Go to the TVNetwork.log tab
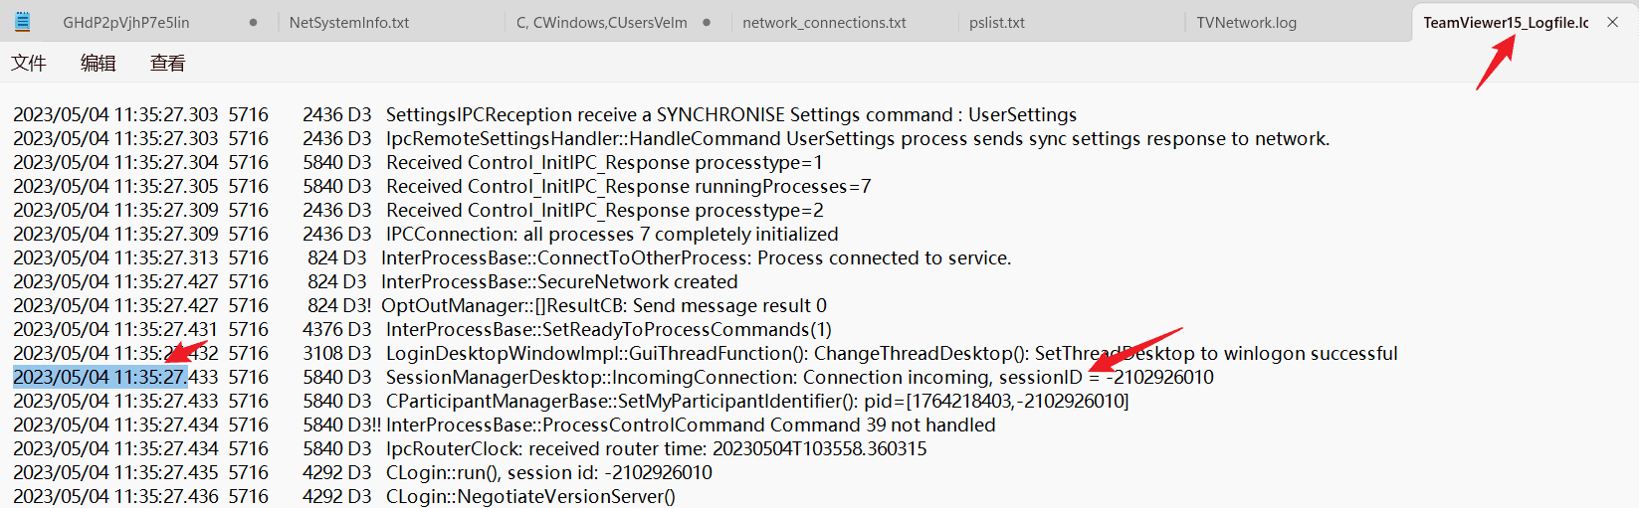Image resolution: width=1639 pixels, height=508 pixels. [x=1246, y=22]
